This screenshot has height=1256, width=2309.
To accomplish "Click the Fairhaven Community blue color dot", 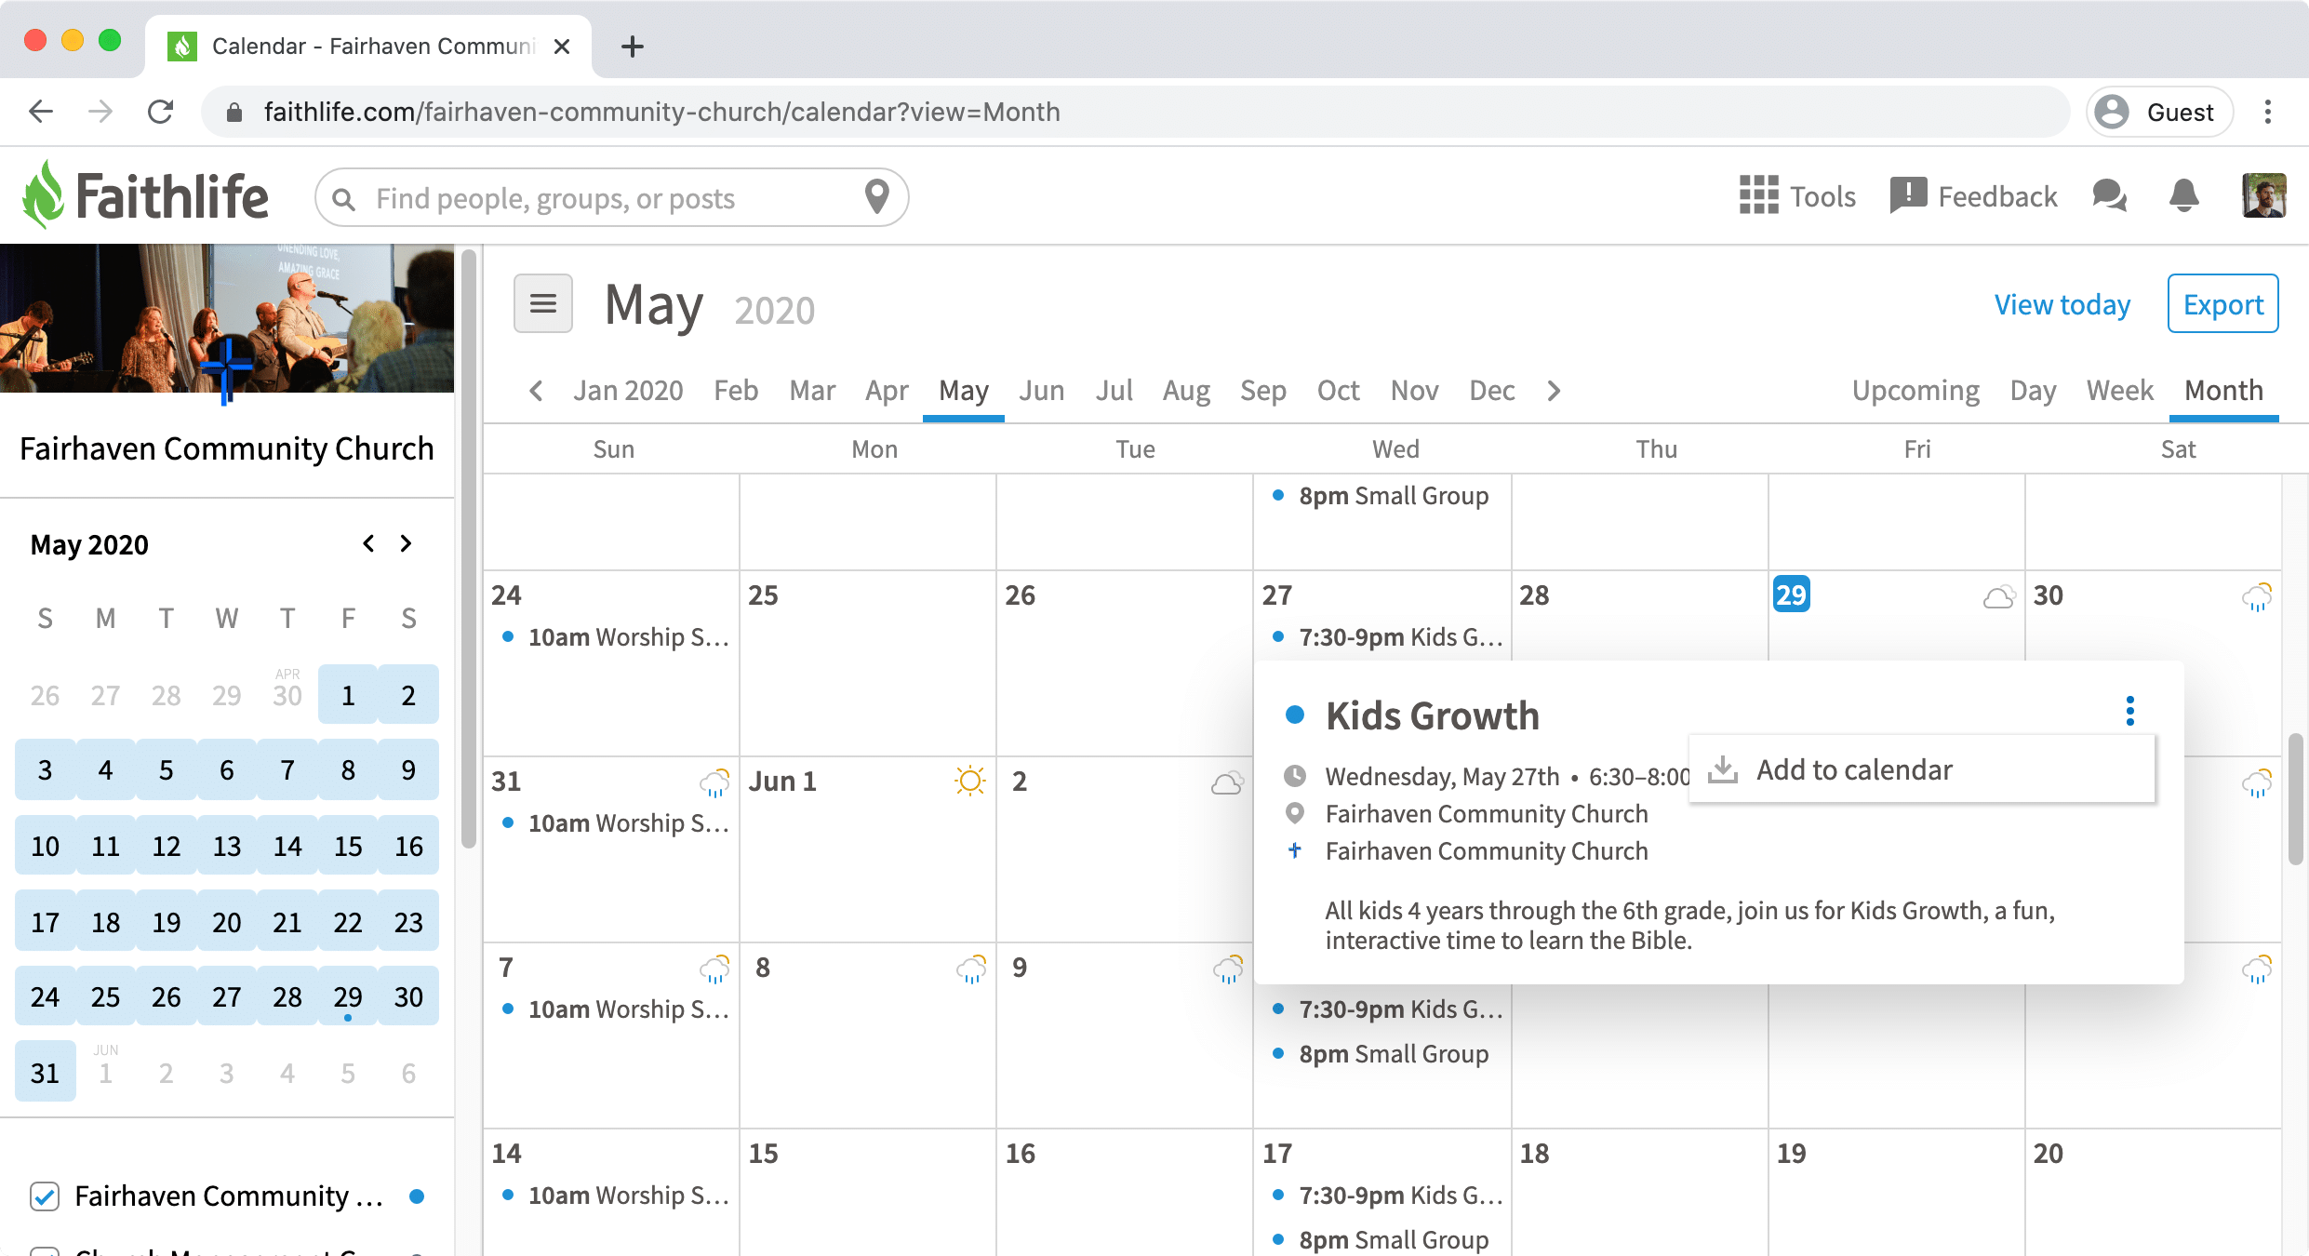I will [417, 1196].
